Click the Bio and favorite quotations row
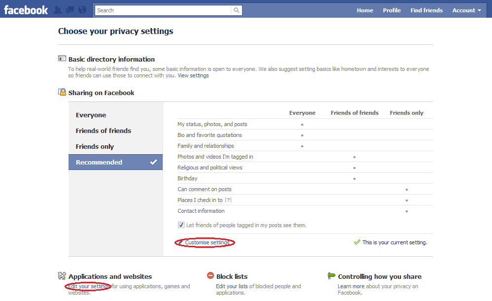 [305, 135]
